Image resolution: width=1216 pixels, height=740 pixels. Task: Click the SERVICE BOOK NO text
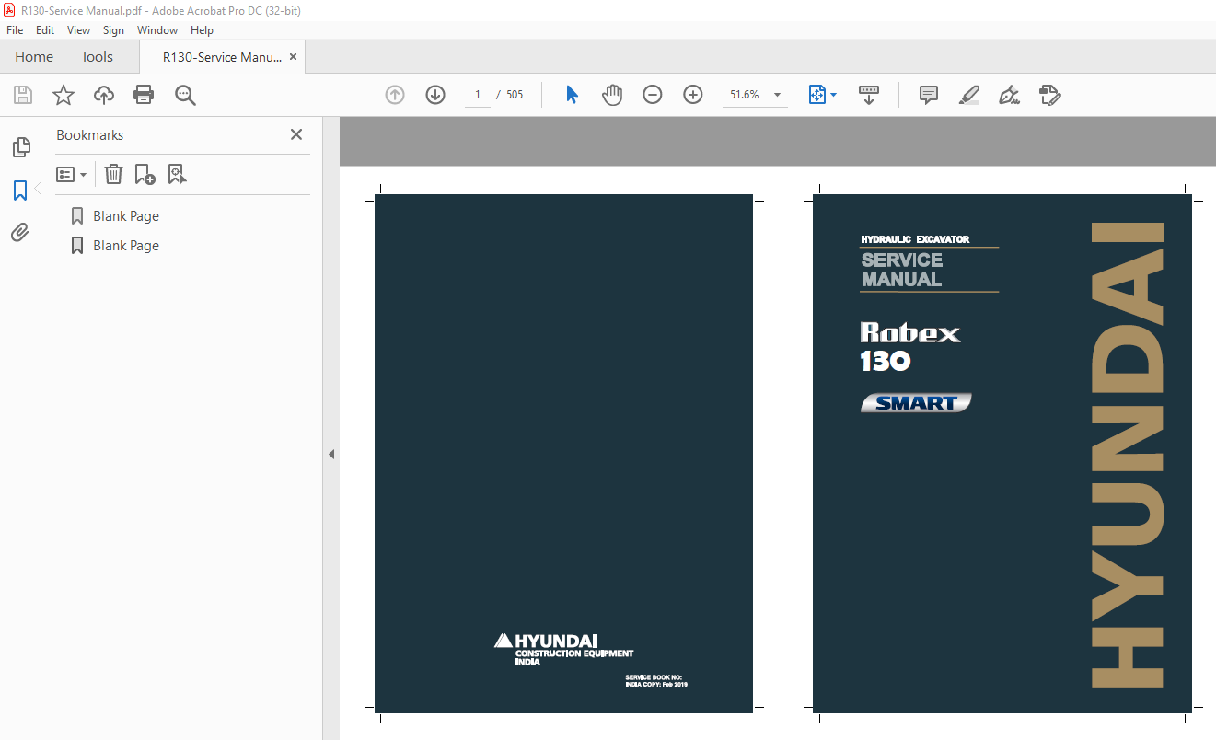654,677
